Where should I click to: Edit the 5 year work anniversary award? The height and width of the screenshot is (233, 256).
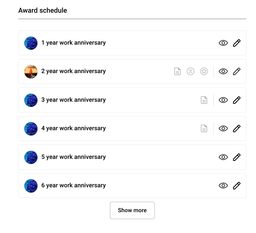(236, 157)
